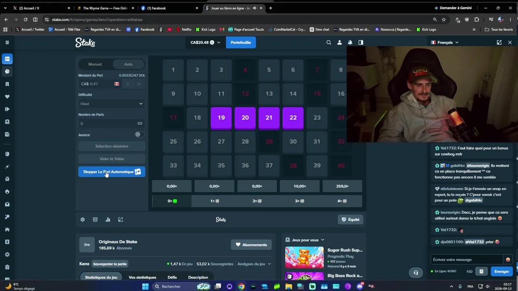This screenshot has height=291, width=518.
Task: Click the Équité fairness button
Action: 350,219
